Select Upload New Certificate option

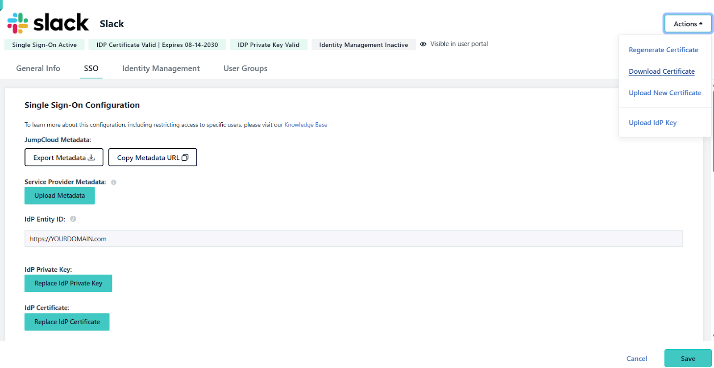(x=665, y=93)
